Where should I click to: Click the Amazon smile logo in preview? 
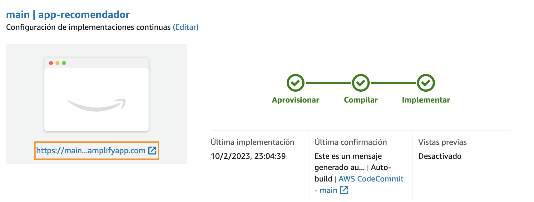(x=96, y=105)
